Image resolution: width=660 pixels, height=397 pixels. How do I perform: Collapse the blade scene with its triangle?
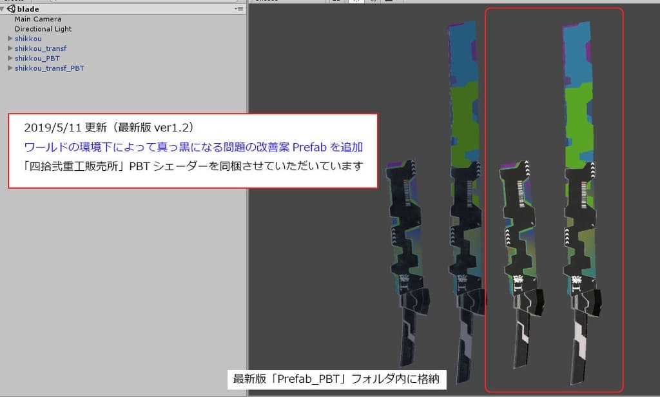pos(3,9)
